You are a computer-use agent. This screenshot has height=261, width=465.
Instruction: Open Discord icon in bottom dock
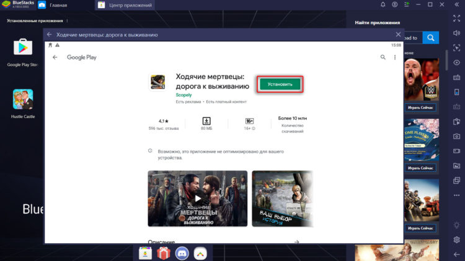(x=182, y=254)
